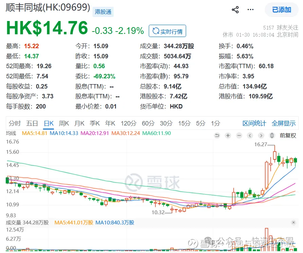Click the 最低 value 14.37
This screenshot has height=253, width=303.
pos(32,56)
